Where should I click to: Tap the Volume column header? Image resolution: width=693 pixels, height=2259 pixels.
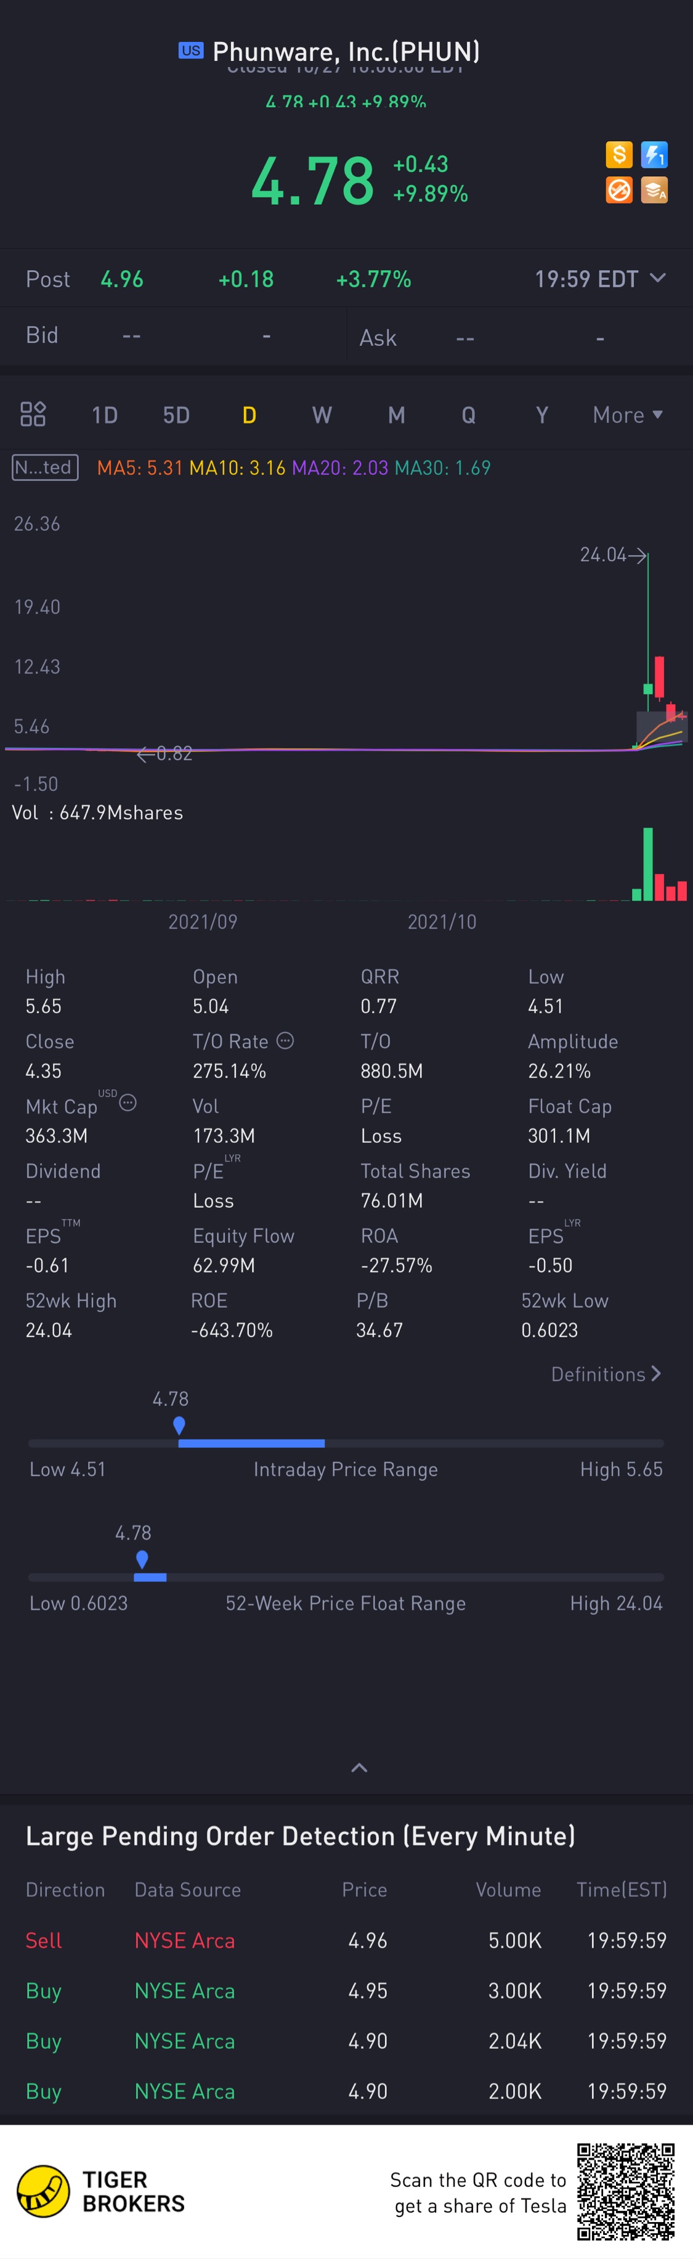(508, 1890)
